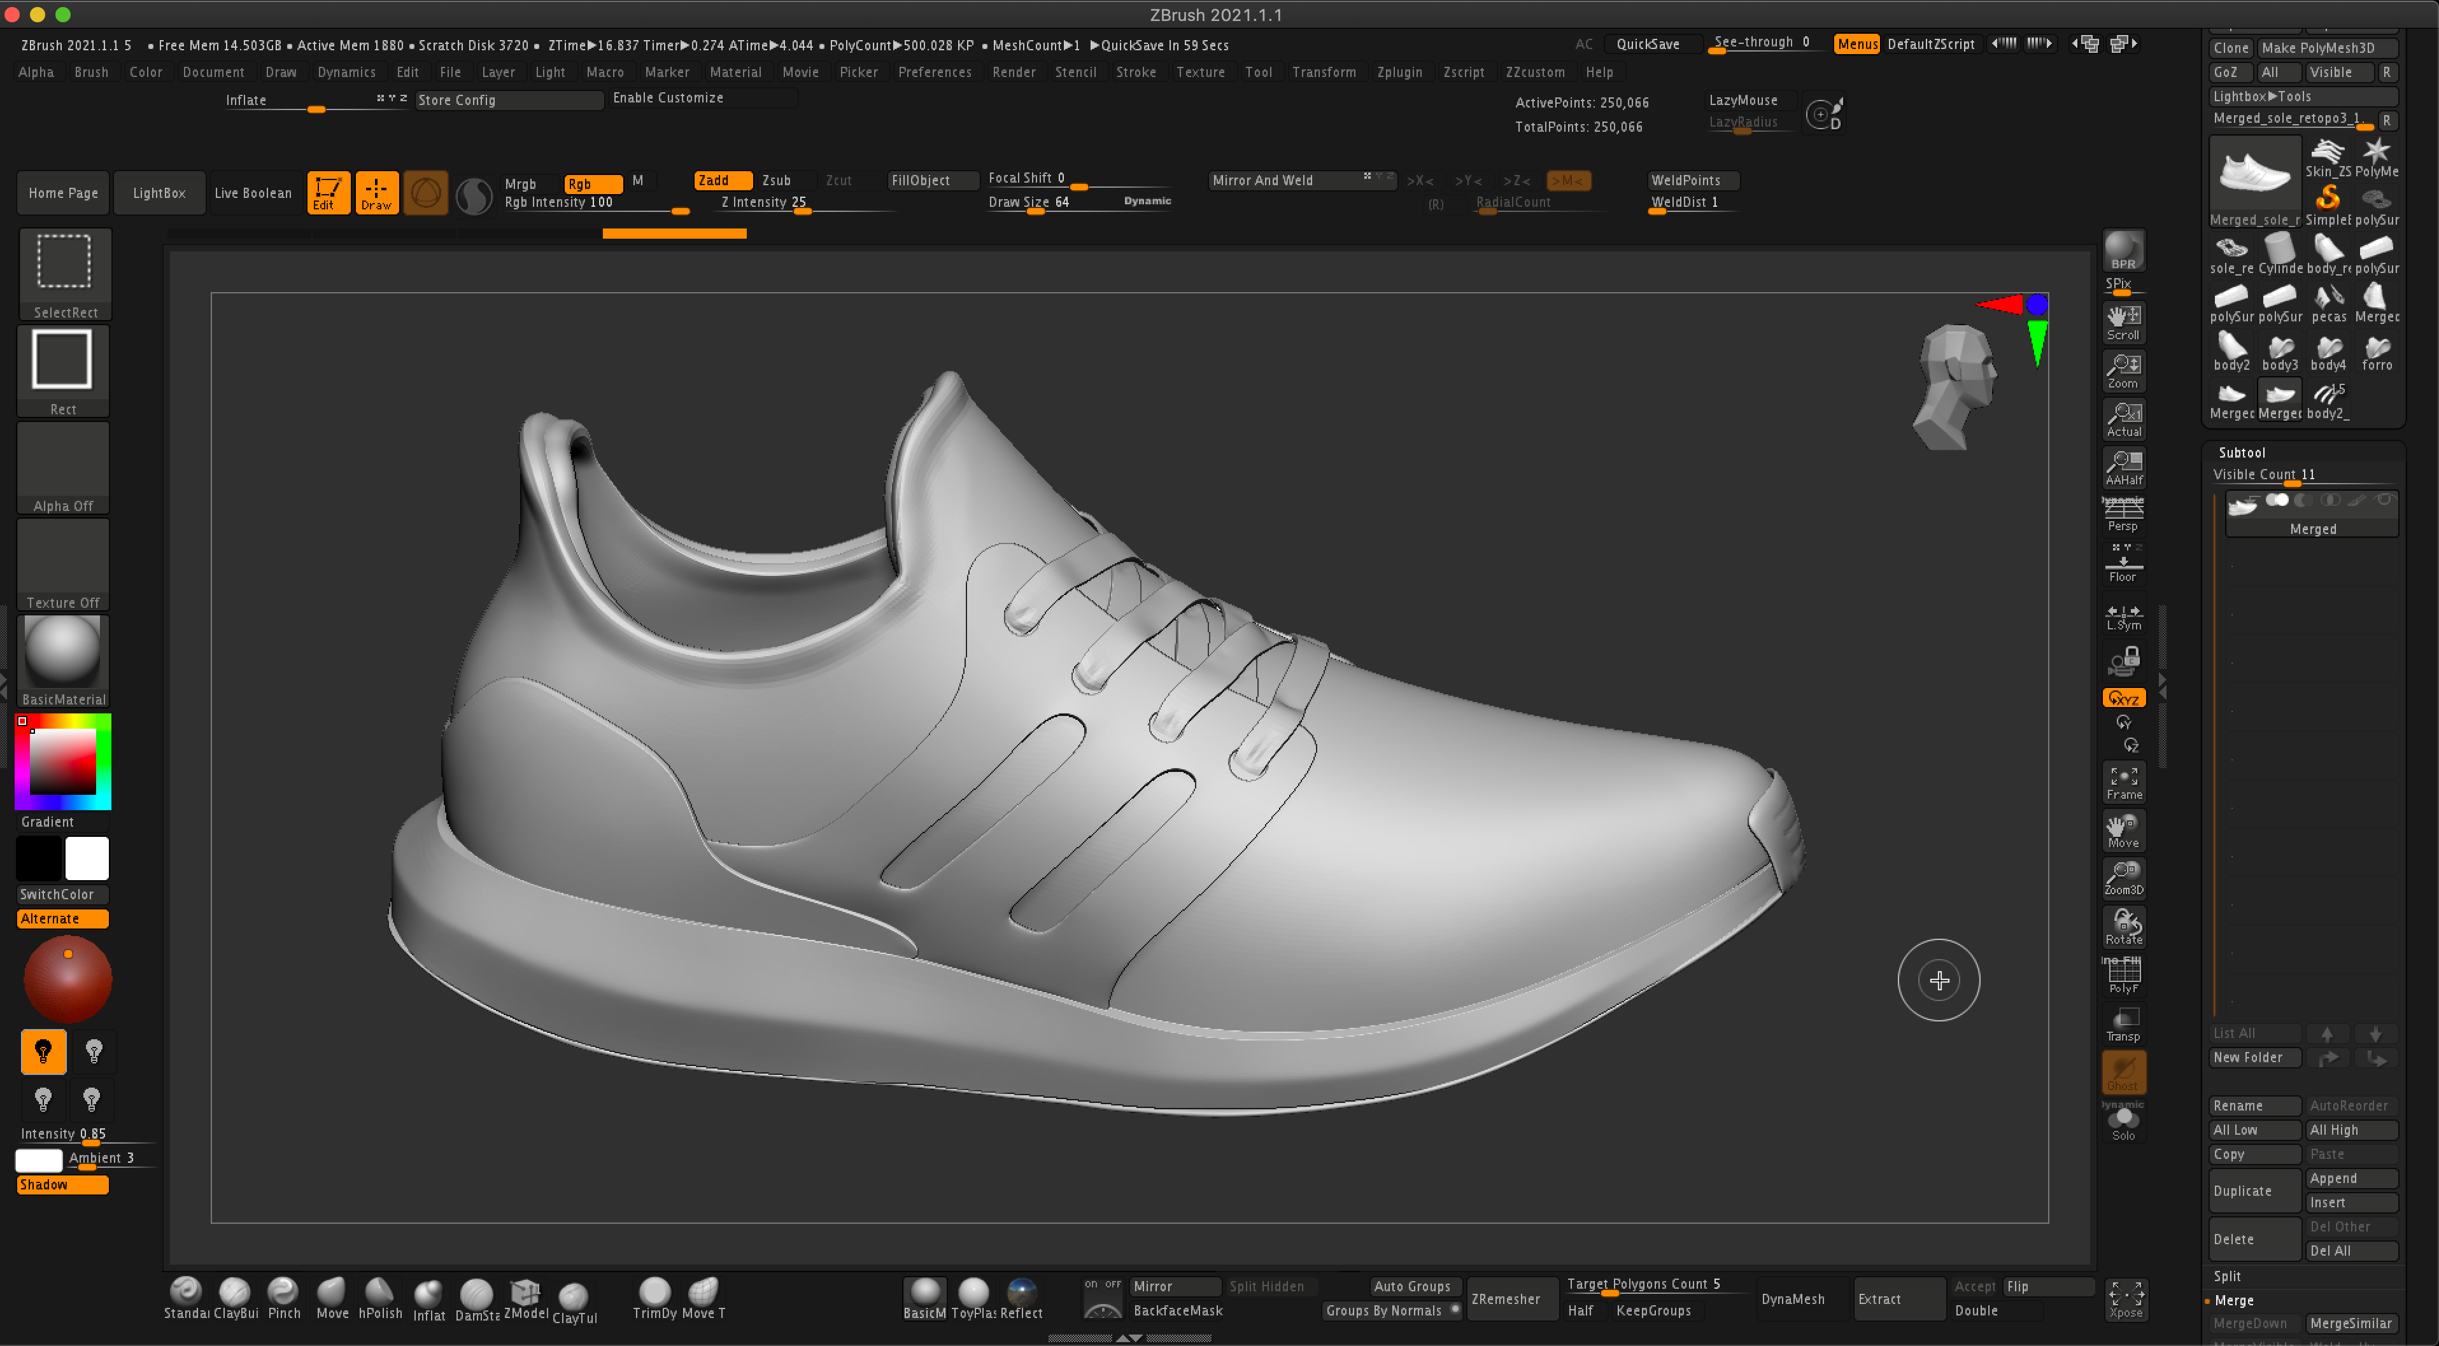Select the SimpleBrush tool thumbnail

(2328, 204)
